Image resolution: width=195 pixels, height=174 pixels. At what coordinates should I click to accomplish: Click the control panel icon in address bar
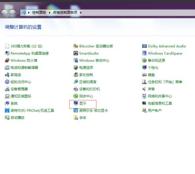click(23, 13)
